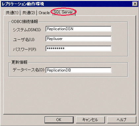This screenshot has width=139, height=126.
Task: Click the 更新情報 group heading
Action: tap(19, 62)
